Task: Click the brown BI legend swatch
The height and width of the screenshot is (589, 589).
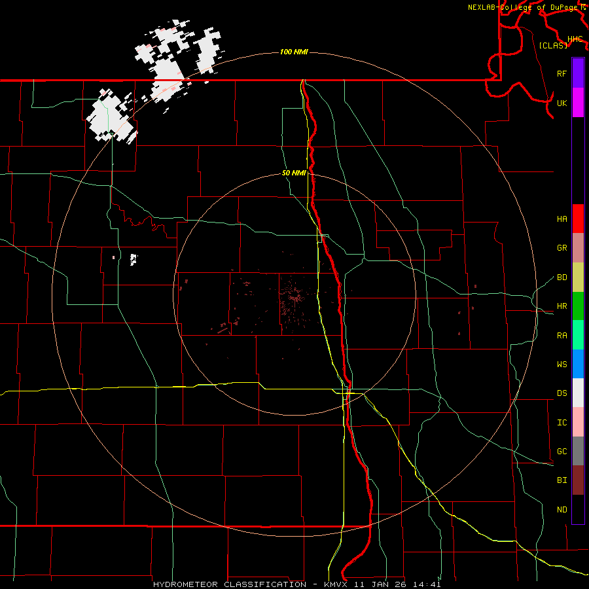Action: 578,480
